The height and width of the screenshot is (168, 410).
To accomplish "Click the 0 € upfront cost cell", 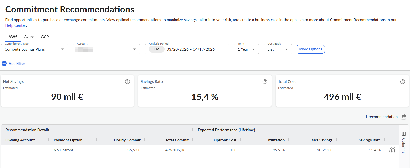I will point(234,150).
